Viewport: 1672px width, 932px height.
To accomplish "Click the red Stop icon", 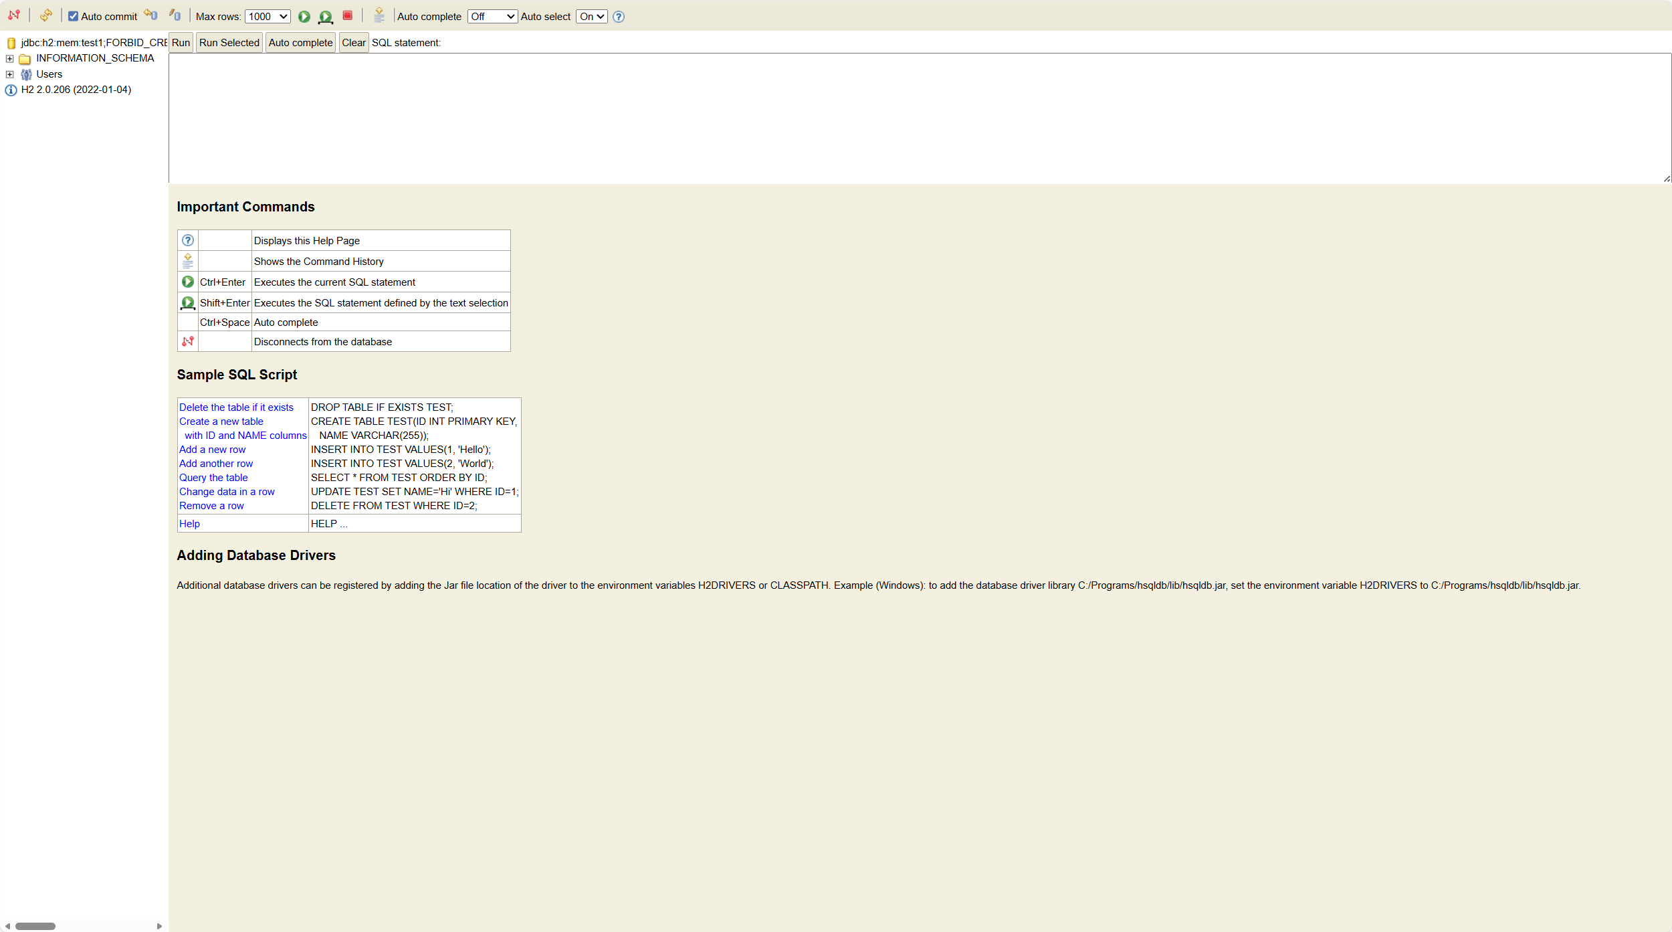I will [x=347, y=15].
